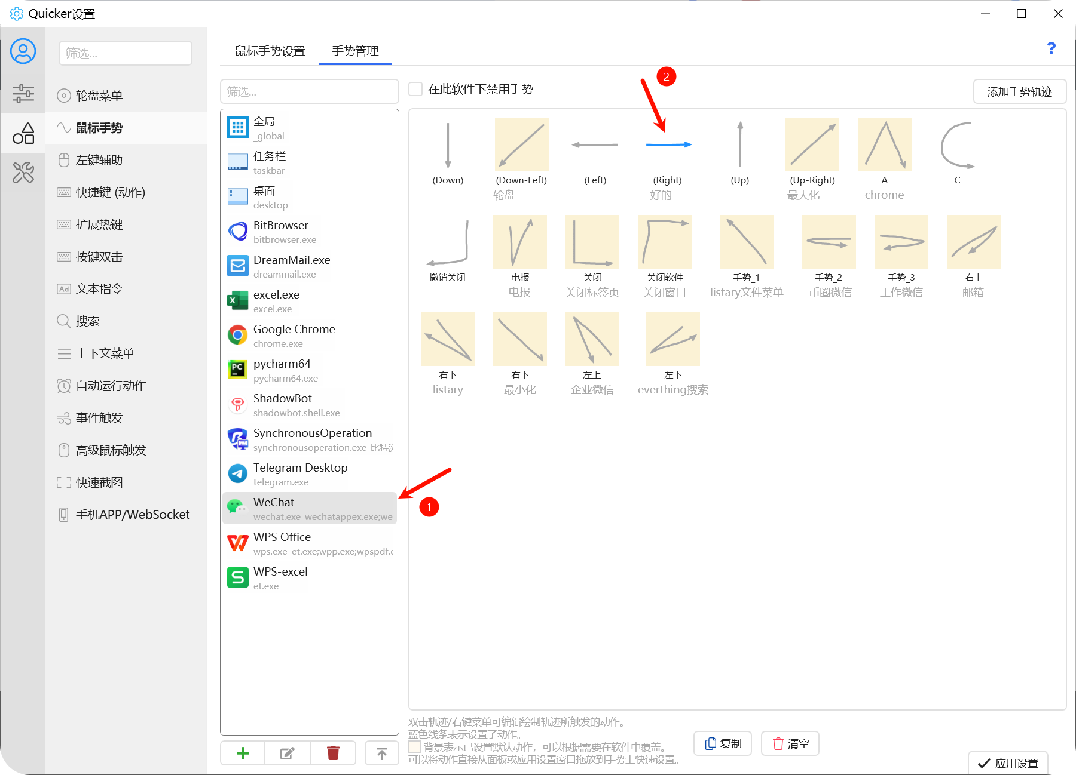
Task: Edit the selected software entry
Action: tap(288, 753)
